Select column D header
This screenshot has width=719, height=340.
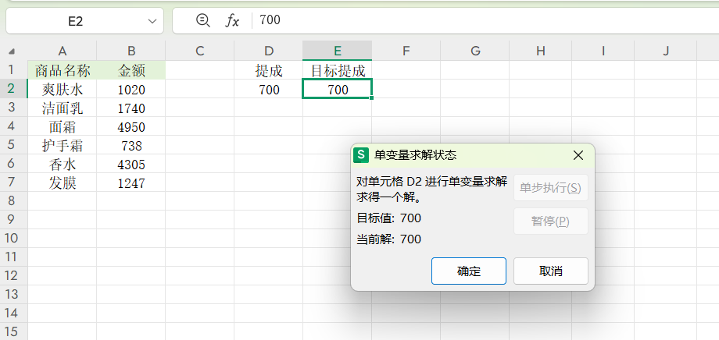tap(269, 51)
